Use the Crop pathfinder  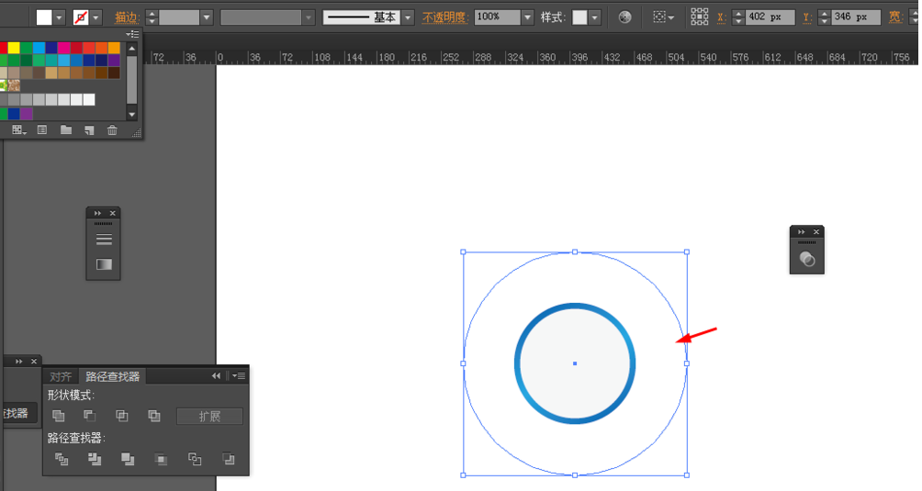pos(161,459)
